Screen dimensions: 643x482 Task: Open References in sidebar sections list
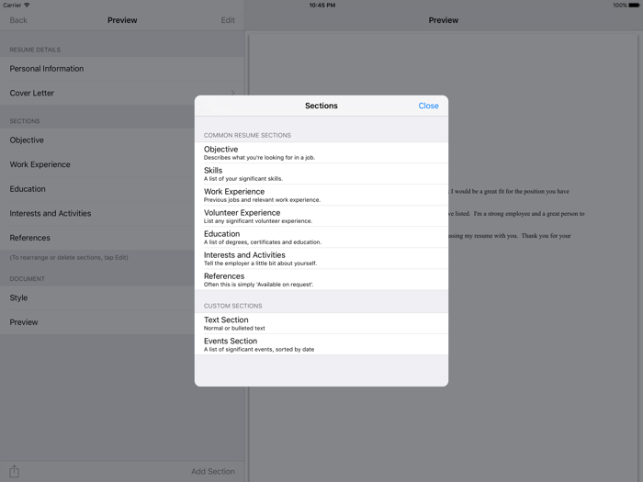97,238
